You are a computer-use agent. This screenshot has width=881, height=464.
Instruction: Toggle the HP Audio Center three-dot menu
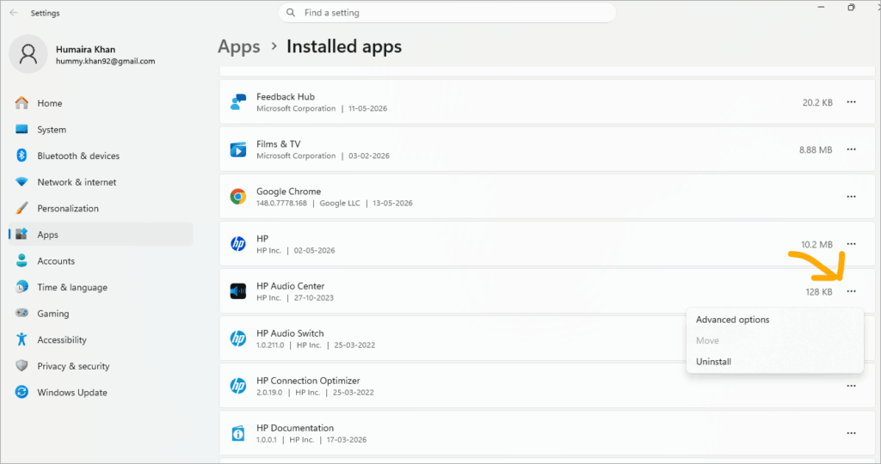851,291
